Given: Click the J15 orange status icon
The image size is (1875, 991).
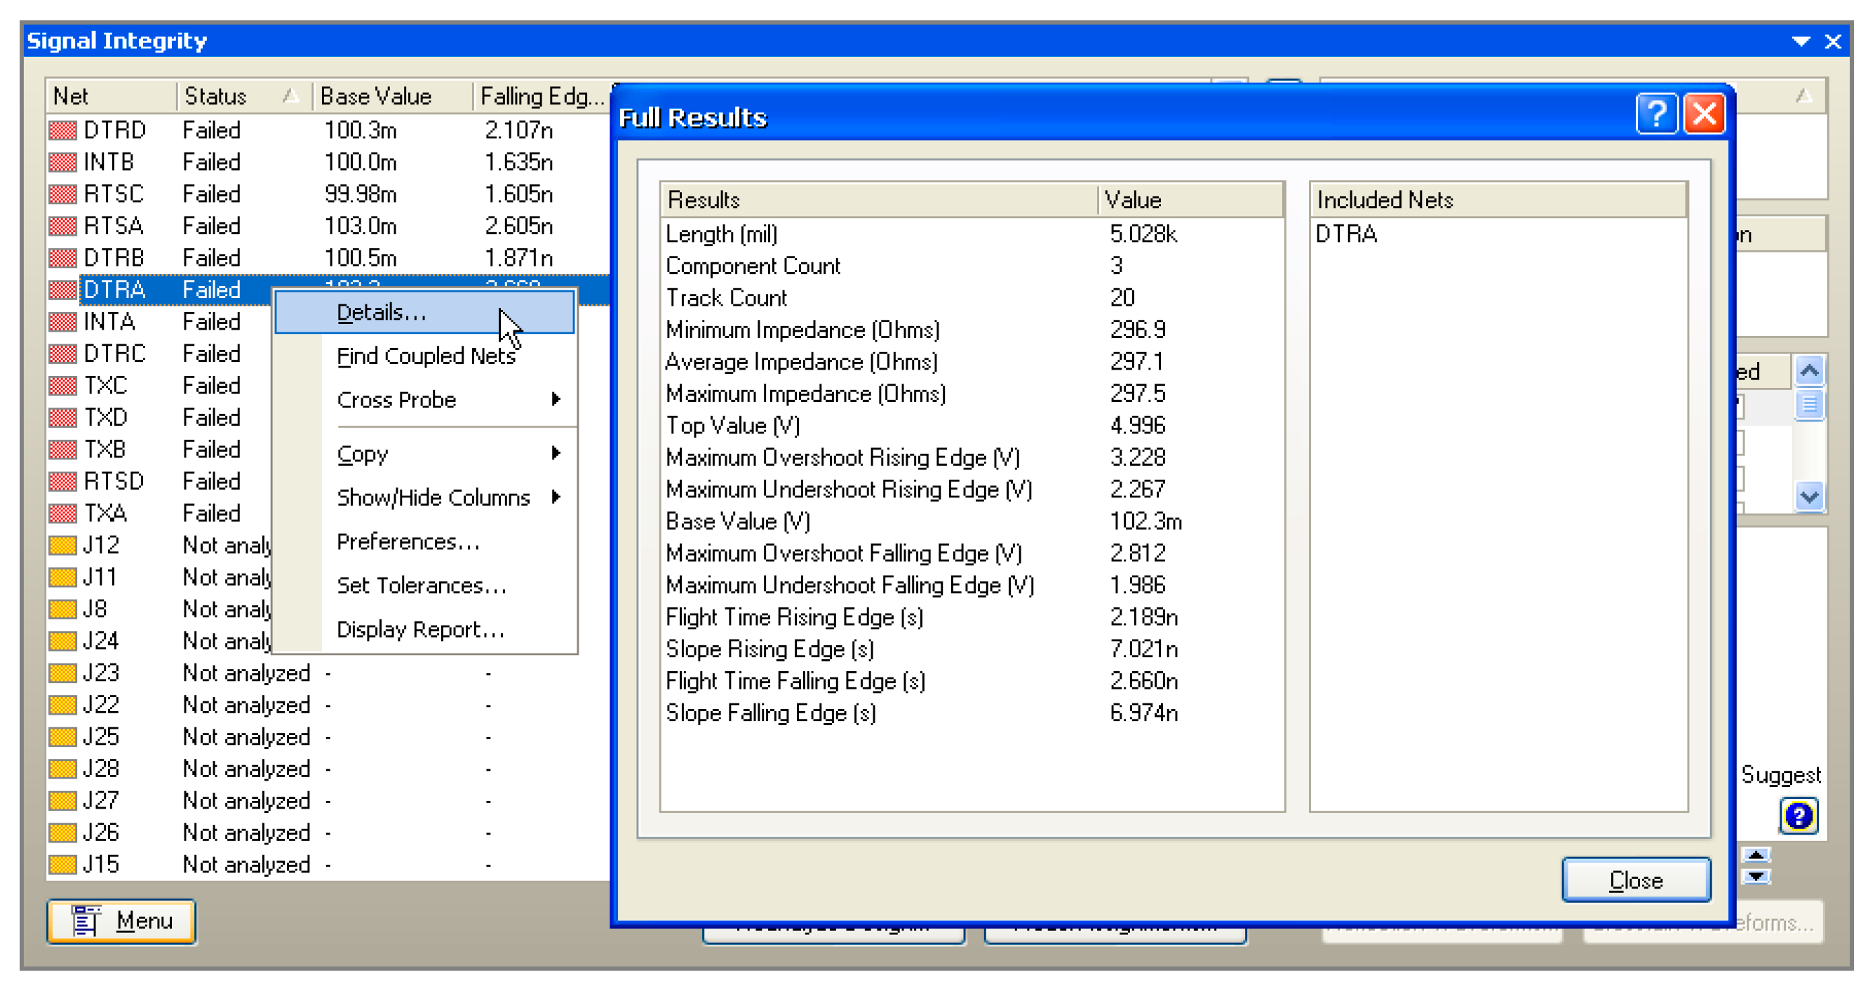Looking at the screenshot, I should [62, 864].
